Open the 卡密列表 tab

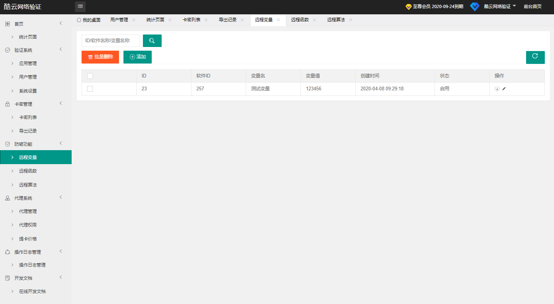tap(192, 20)
